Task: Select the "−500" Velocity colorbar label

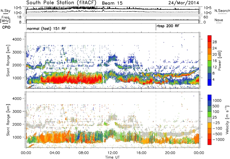Action: (x=217, y=134)
